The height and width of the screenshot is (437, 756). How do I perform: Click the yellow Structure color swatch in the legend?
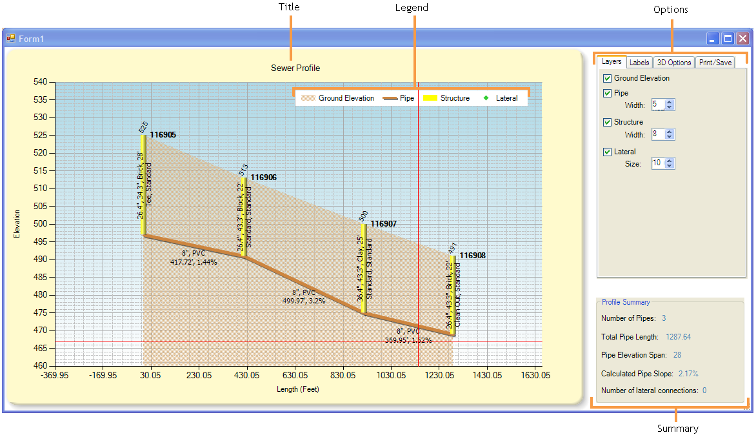[430, 97]
